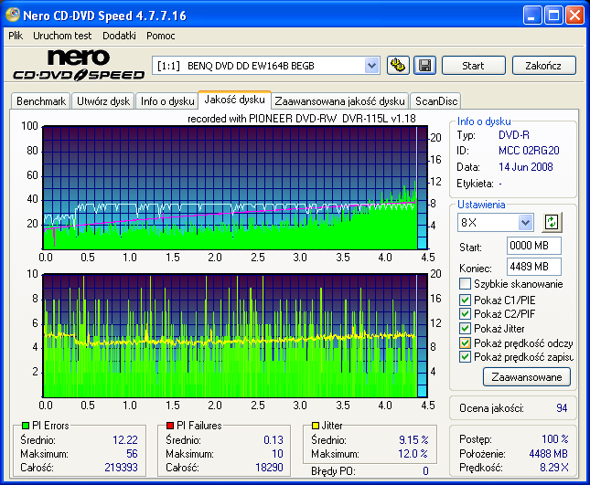Open the Zaawansowane settings button

click(x=526, y=377)
